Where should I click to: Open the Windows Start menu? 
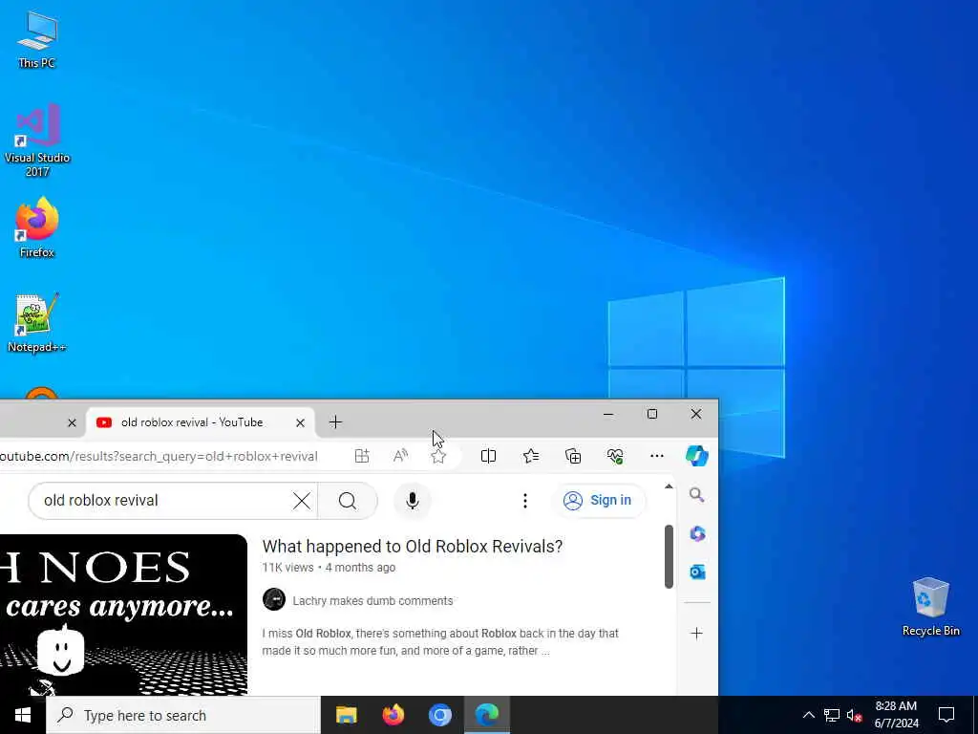(x=23, y=715)
